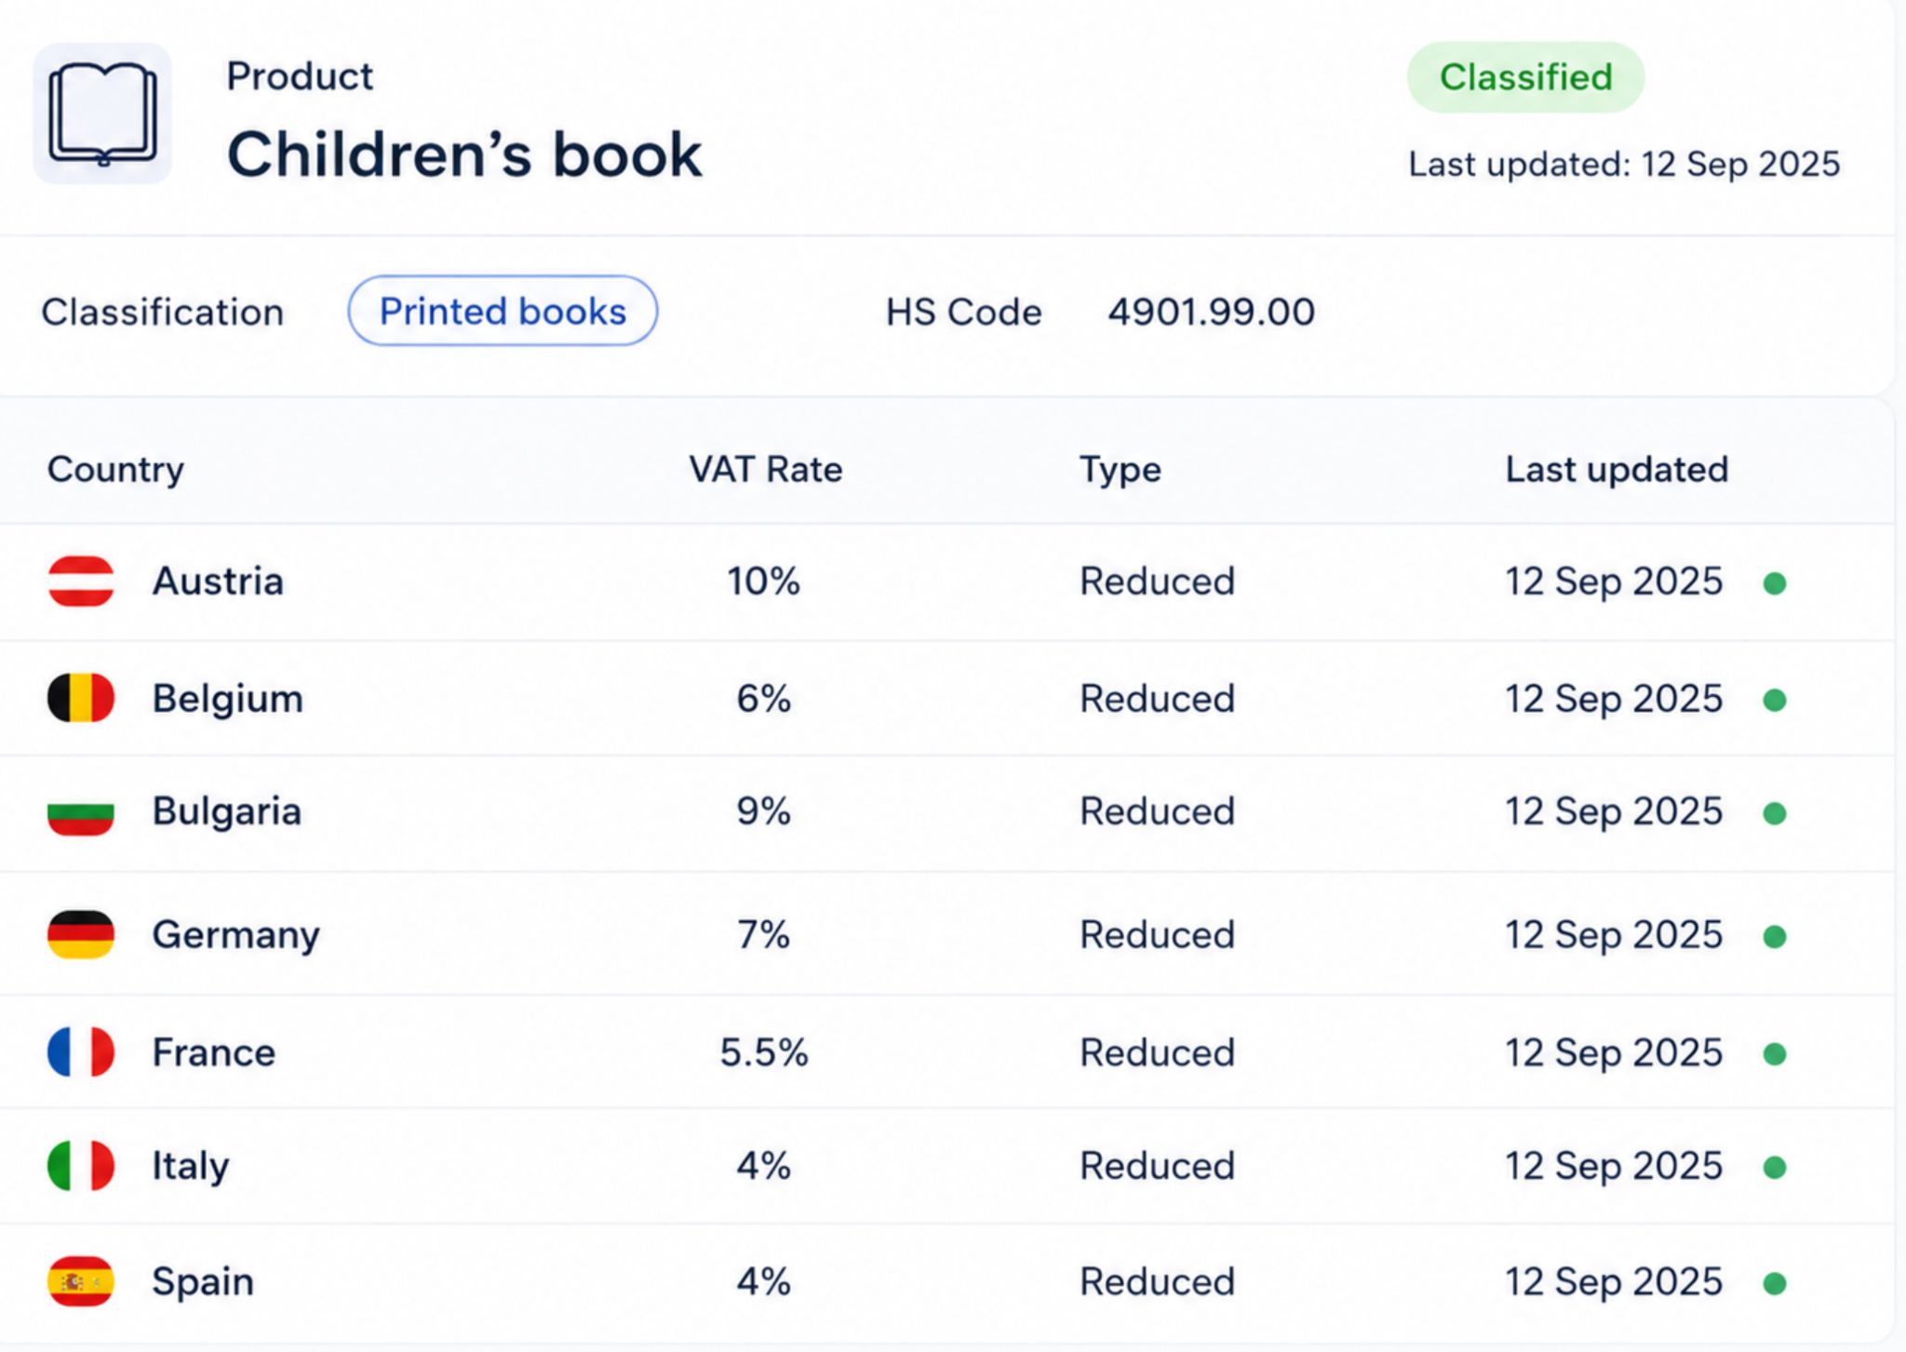Click the Last updated column header

click(1617, 469)
